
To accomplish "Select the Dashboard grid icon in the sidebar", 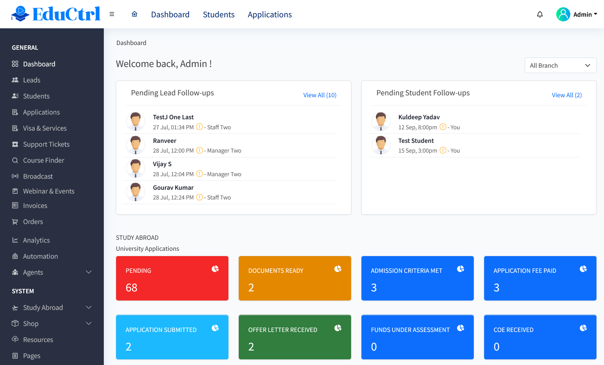I will point(15,64).
